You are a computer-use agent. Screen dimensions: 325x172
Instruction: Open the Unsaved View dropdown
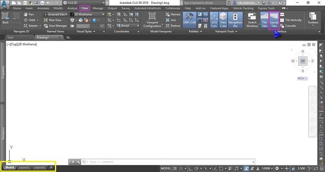56,14
